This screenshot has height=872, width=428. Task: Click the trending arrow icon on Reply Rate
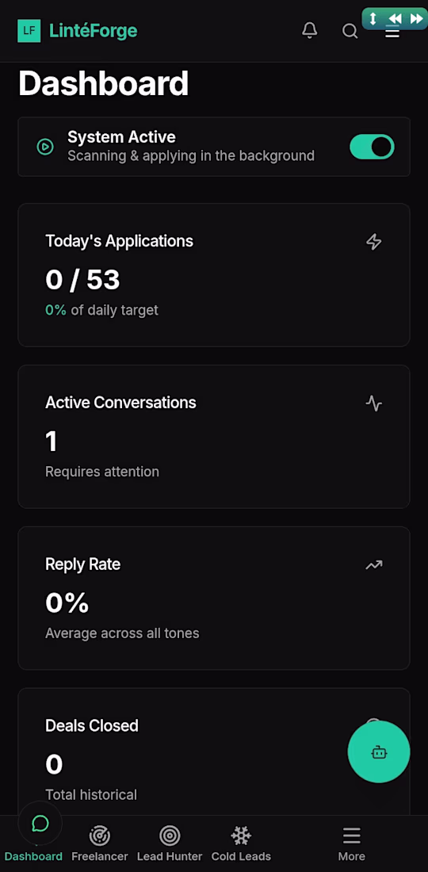(374, 565)
